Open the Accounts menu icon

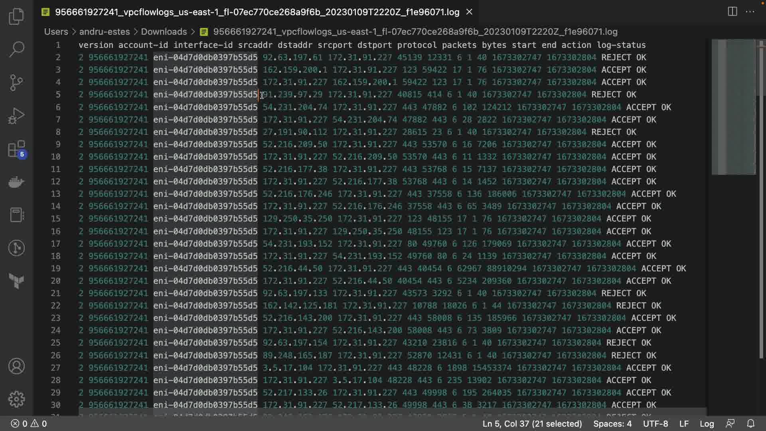(x=16, y=366)
